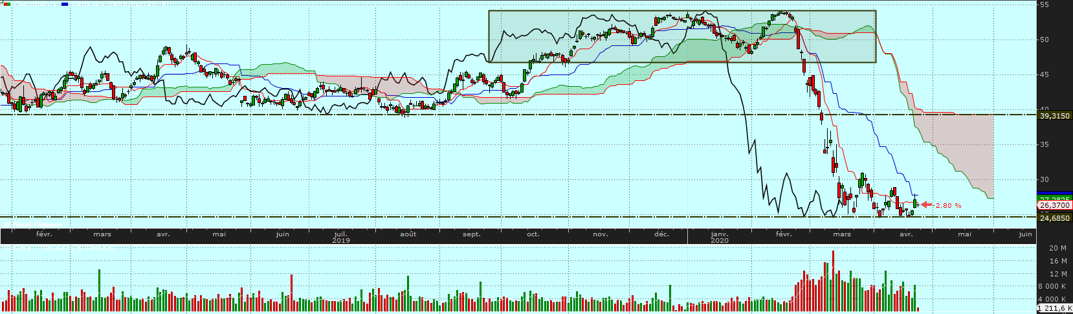Select the 39,3150 horizontal line price label
This screenshot has height=314, width=1073.
[x=1054, y=116]
